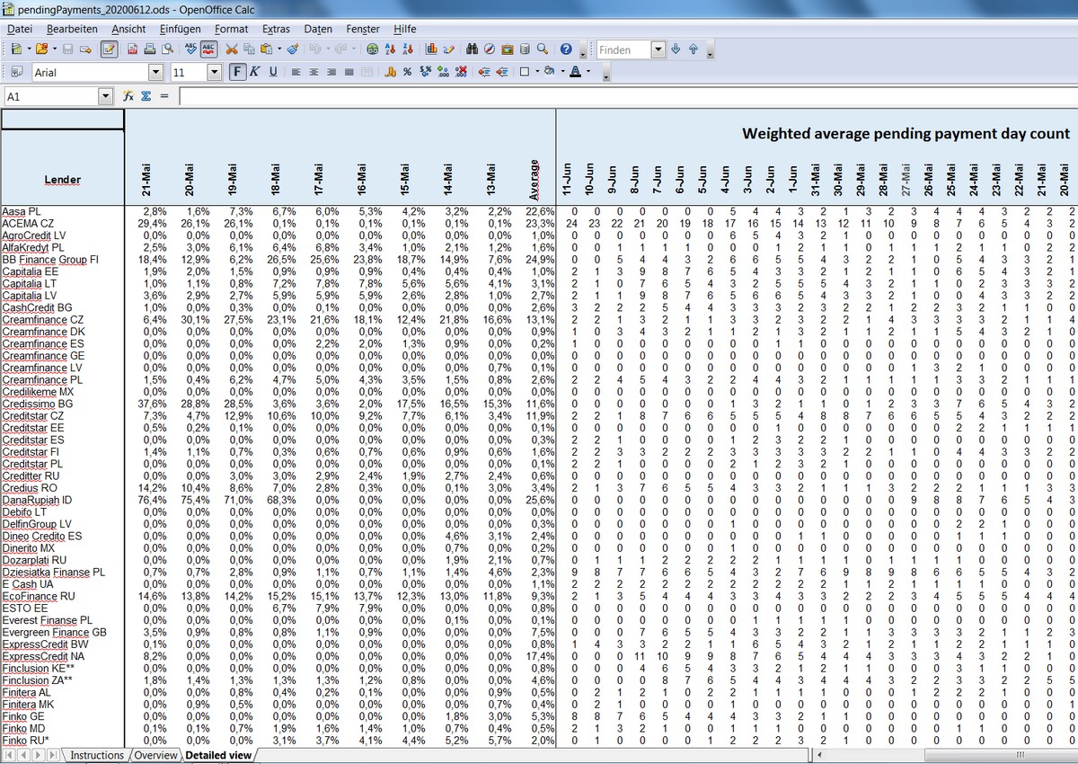Open Gallery picture icon

point(508,49)
